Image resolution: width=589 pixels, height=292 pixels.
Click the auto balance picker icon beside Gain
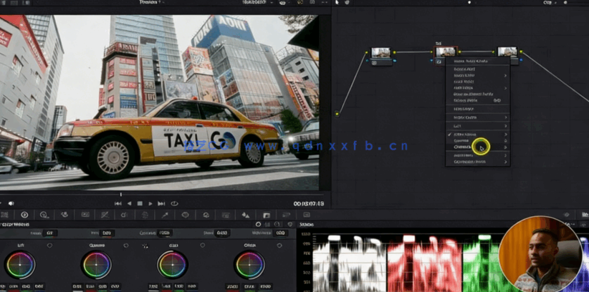coord(145,245)
